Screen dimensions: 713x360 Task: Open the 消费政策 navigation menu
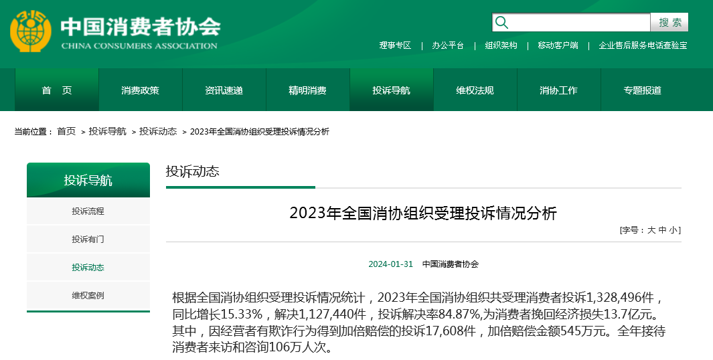coord(141,90)
